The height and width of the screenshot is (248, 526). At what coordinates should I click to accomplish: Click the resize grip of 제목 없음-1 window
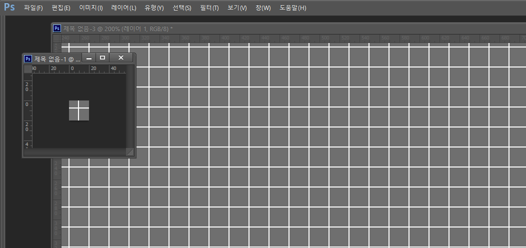pos(130,152)
